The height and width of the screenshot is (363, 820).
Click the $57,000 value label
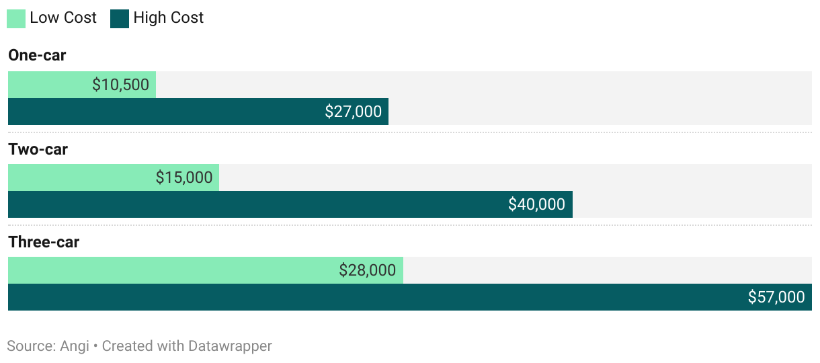776,297
